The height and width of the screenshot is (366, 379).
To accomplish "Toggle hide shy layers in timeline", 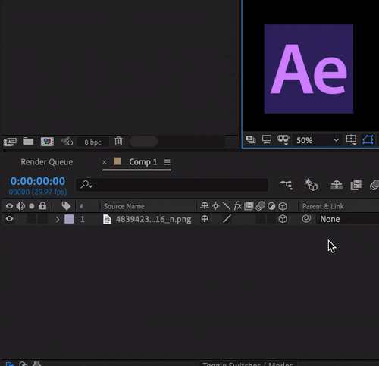I will point(337,185).
